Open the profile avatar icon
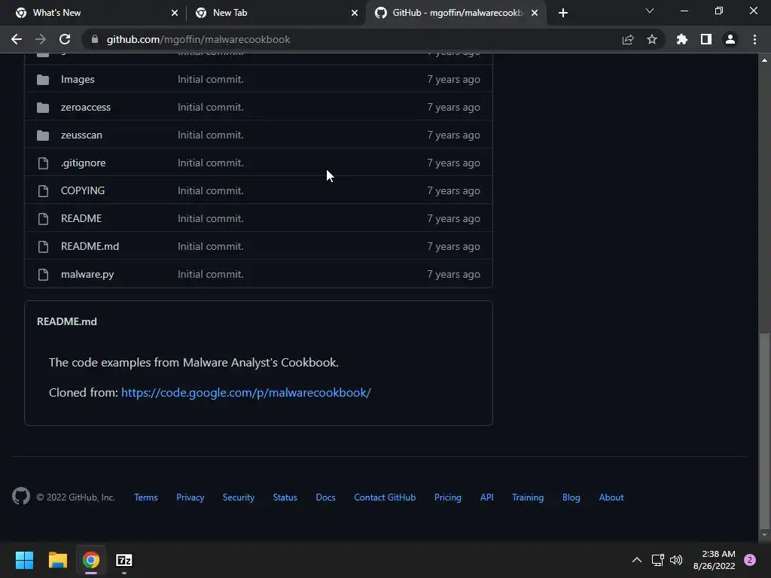 coord(730,39)
